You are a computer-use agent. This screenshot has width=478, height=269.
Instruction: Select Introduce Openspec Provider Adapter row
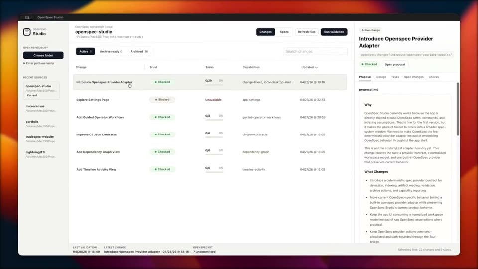pyautogui.click(x=210, y=82)
